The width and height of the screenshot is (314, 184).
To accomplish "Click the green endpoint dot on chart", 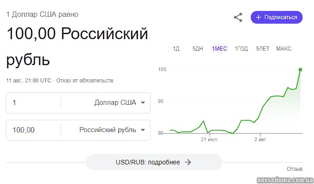I will pos(300,70).
